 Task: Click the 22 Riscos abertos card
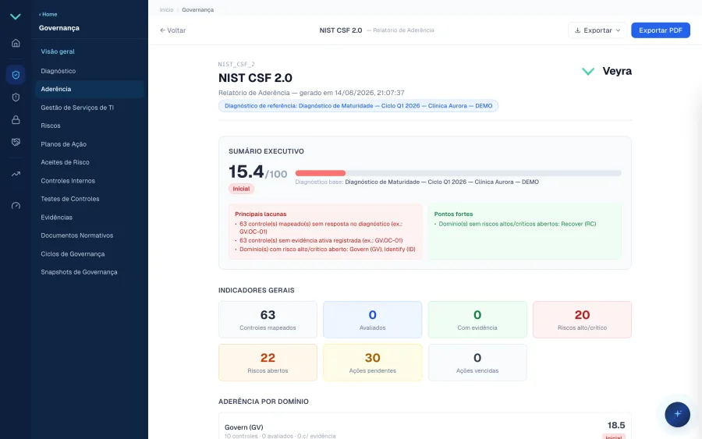click(x=268, y=363)
